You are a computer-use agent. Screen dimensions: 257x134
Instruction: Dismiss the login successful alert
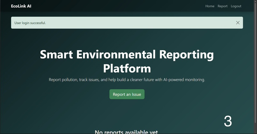coord(238,23)
